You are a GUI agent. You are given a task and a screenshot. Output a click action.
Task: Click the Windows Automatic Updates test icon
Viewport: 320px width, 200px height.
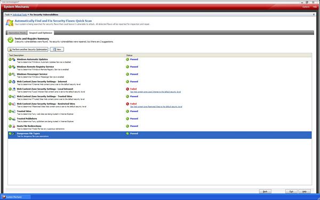coord(14,59)
